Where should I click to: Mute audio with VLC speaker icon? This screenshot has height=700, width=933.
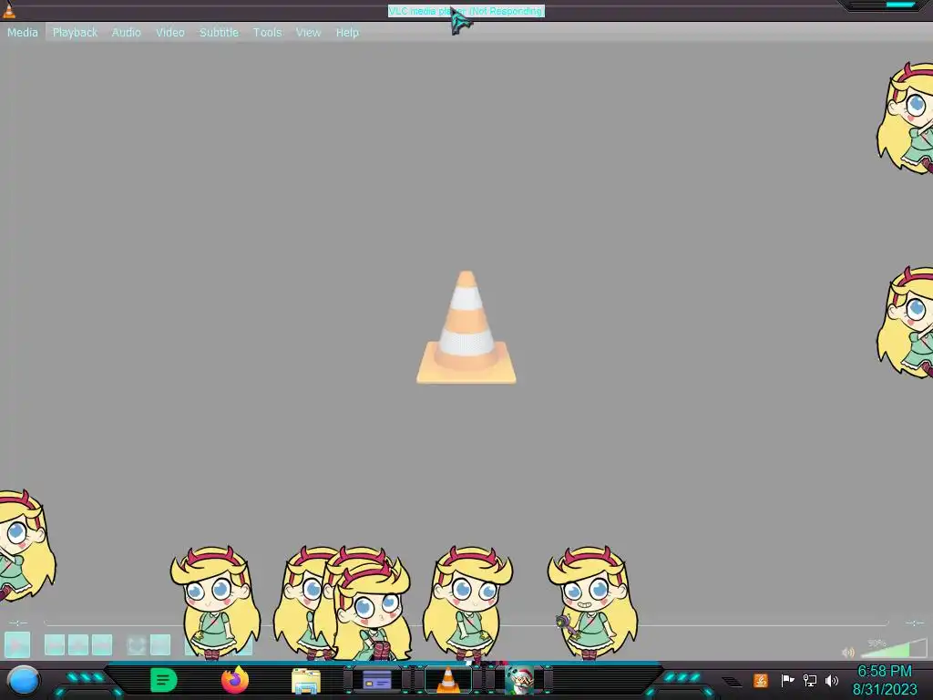pyautogui.click(x=848, y=652)
